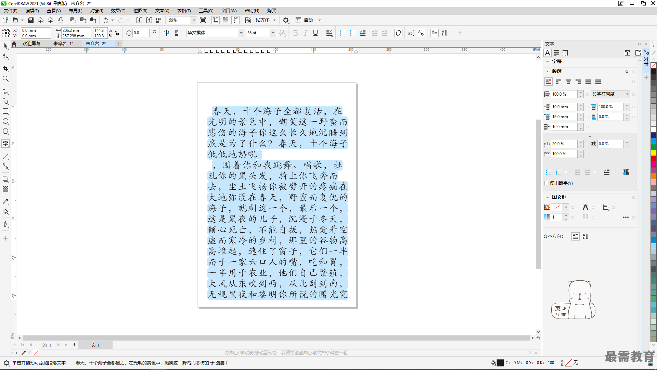Click the Save icon in toolbar
This screenshot has height=370, width=657.
[31, 20]
